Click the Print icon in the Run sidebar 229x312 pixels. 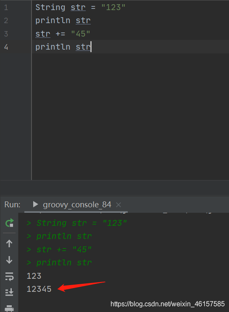pos(9,308)
